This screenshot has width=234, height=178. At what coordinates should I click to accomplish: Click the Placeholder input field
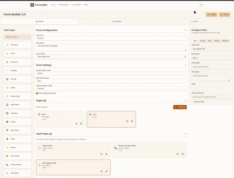(211, 67)
